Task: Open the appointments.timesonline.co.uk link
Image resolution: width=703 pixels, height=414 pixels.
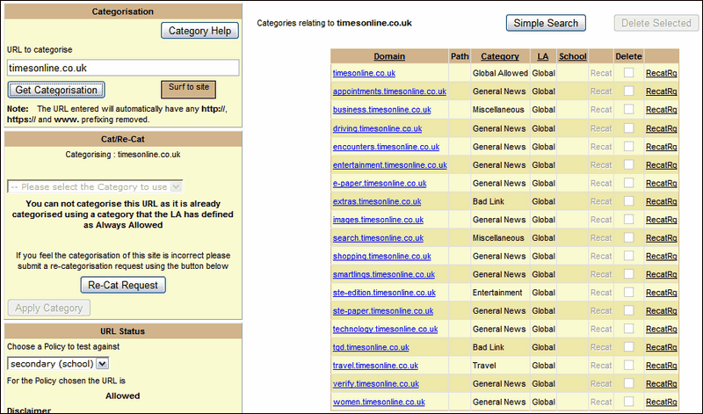Action: pos(389,91)
